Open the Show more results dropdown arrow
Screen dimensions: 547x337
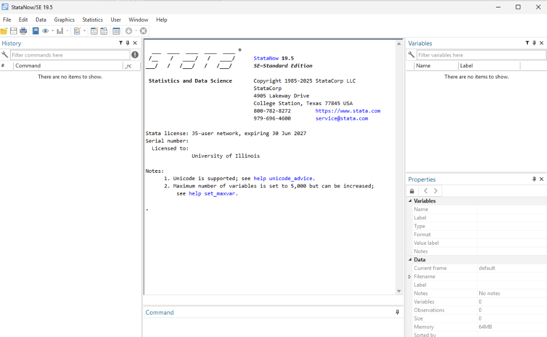pyautogui.click(x=136, y=31)
